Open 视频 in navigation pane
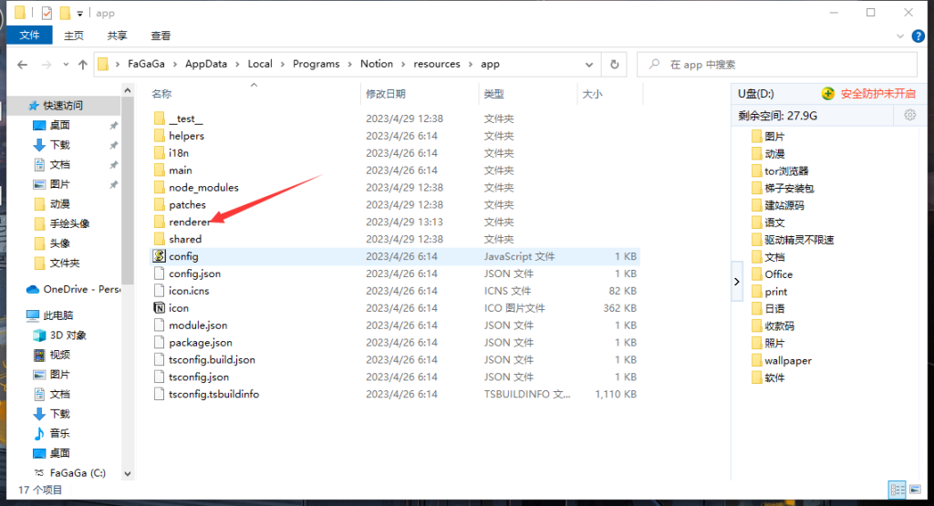The width and height of the screenshot is (934, 506). [x=59, y=354]
